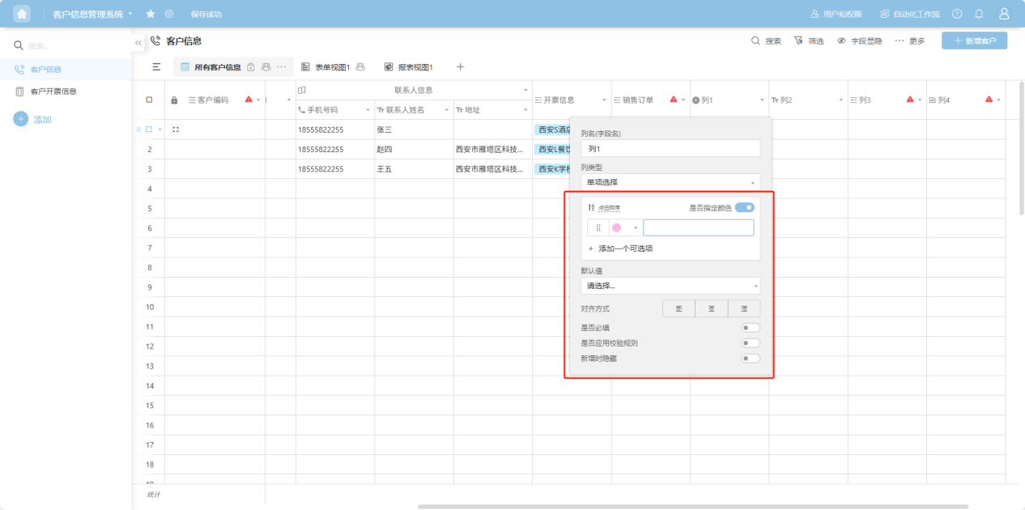Click the drag handle of the option row

(x=598, y=228)
